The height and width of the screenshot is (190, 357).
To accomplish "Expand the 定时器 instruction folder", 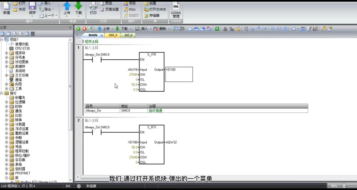I will (7, 169).
